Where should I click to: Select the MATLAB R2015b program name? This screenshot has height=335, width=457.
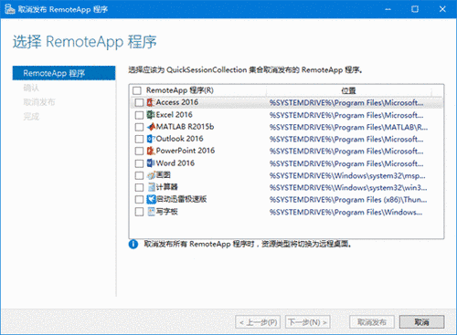[x=186, y=127]
